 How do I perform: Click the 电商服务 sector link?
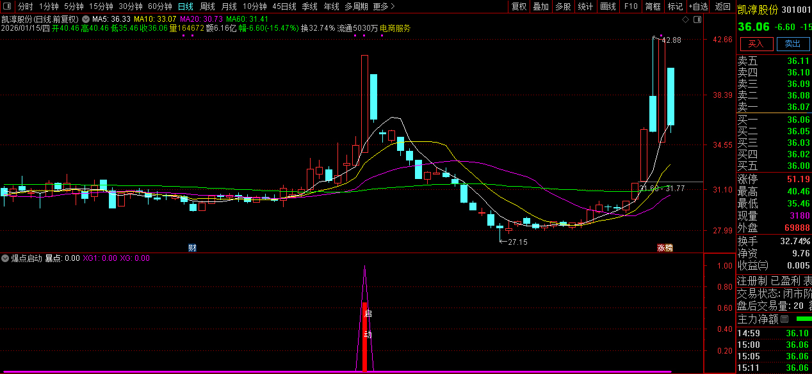tap(395, 29)
